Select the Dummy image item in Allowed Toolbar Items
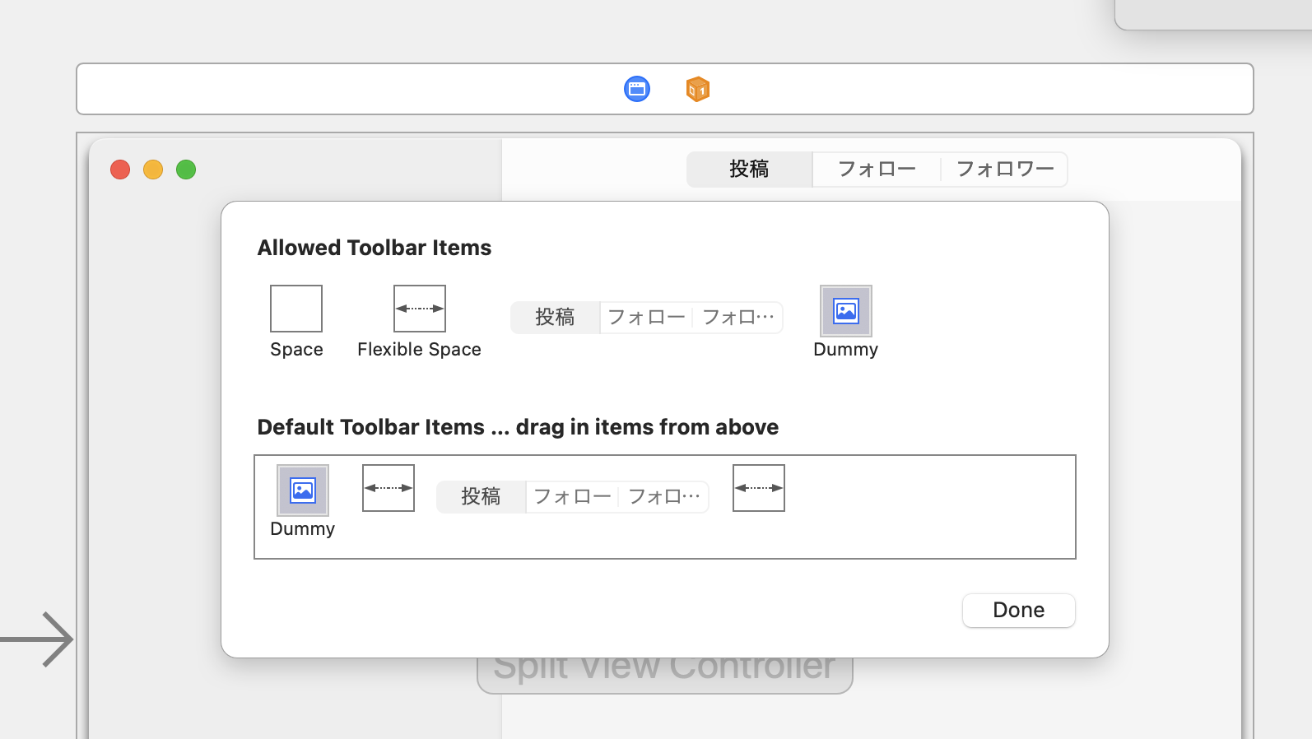The height and width of the screenshot is (739, 1312). click(845, 311)
